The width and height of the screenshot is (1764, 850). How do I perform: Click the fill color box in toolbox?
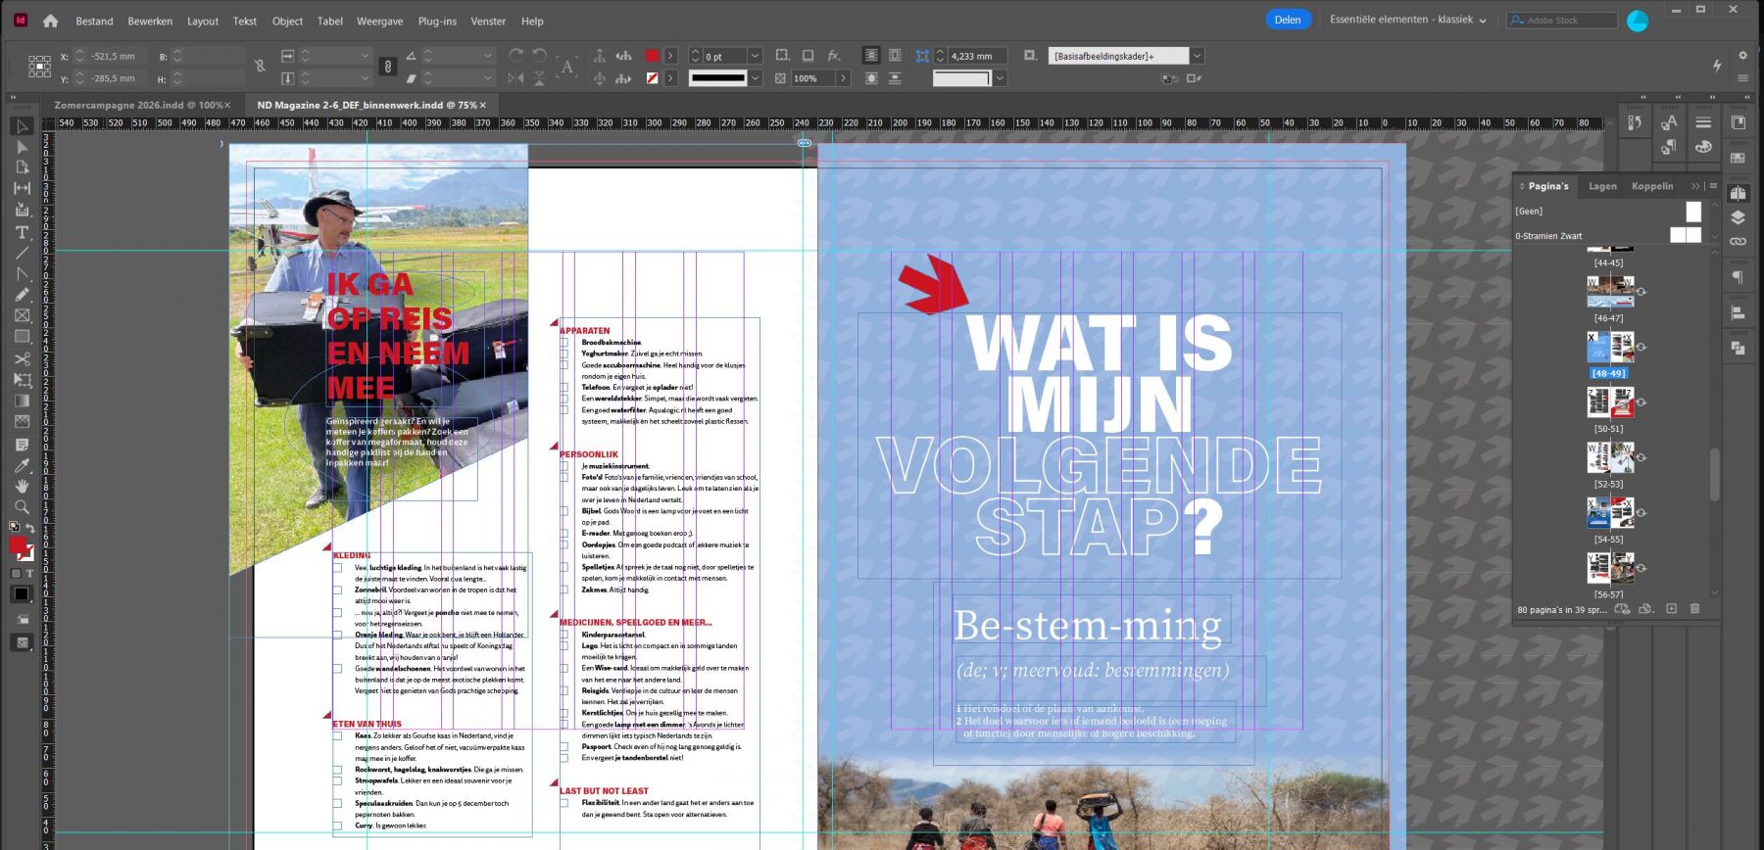pyautogui.click(x=18, y=545)
